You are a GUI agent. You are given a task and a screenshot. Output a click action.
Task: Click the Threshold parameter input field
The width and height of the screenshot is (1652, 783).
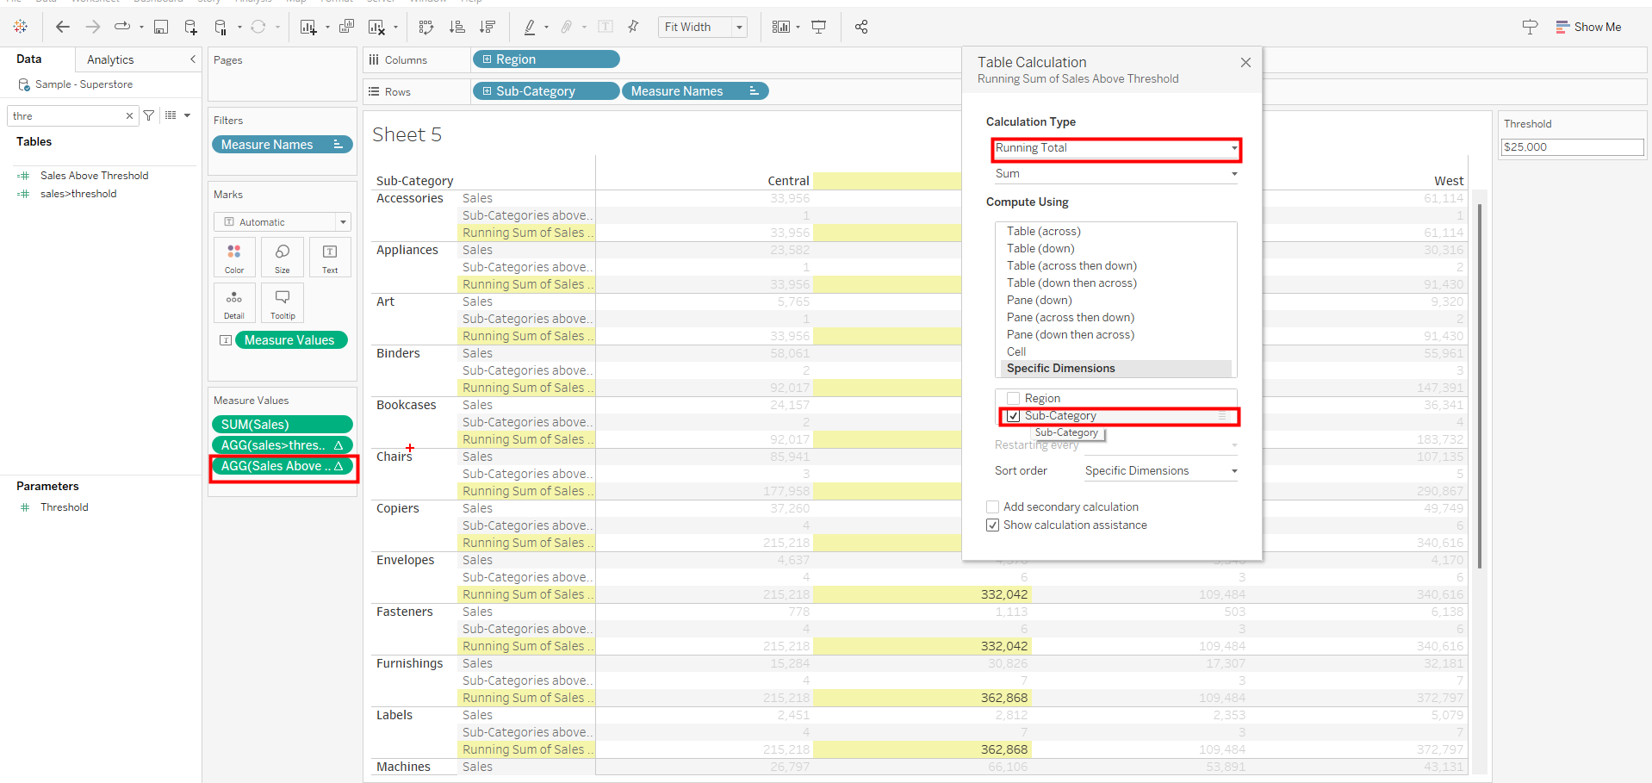(1571, 147)
